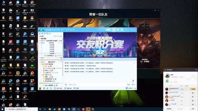Toggle the push-to-talk checkbox in the YY bottom bar
Image resolution: width=198 pixels, height=111 pixels.
pyautogui.click(x=55, y=88)
